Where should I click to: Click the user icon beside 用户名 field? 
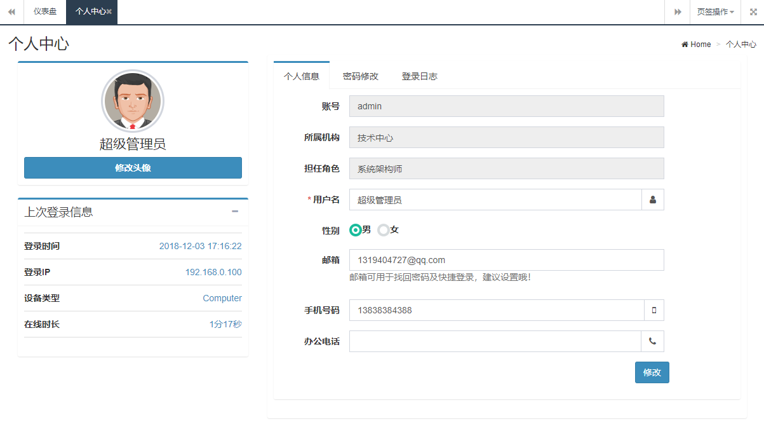653,200
